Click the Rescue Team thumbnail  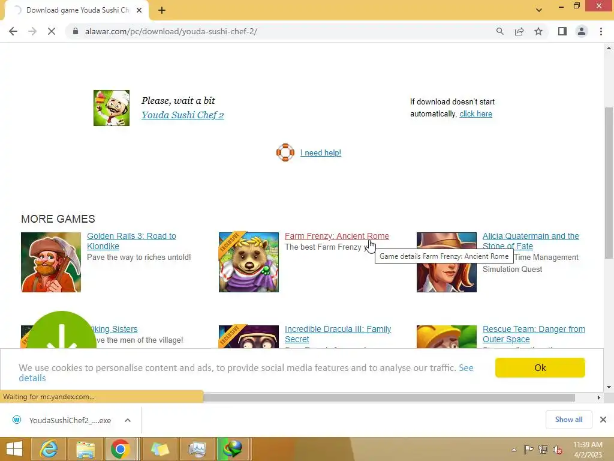point(446,337)
